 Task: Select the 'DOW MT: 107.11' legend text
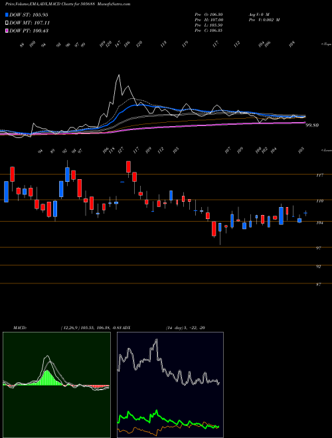(30, 23)
